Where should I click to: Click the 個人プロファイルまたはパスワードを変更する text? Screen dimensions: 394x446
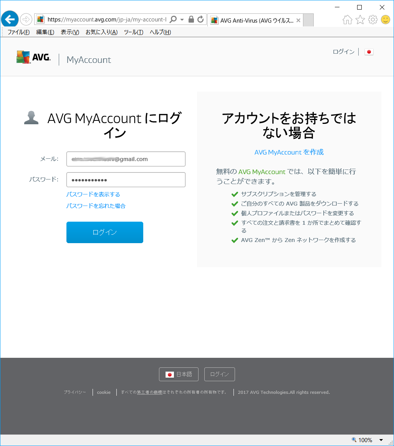point(298,213)
